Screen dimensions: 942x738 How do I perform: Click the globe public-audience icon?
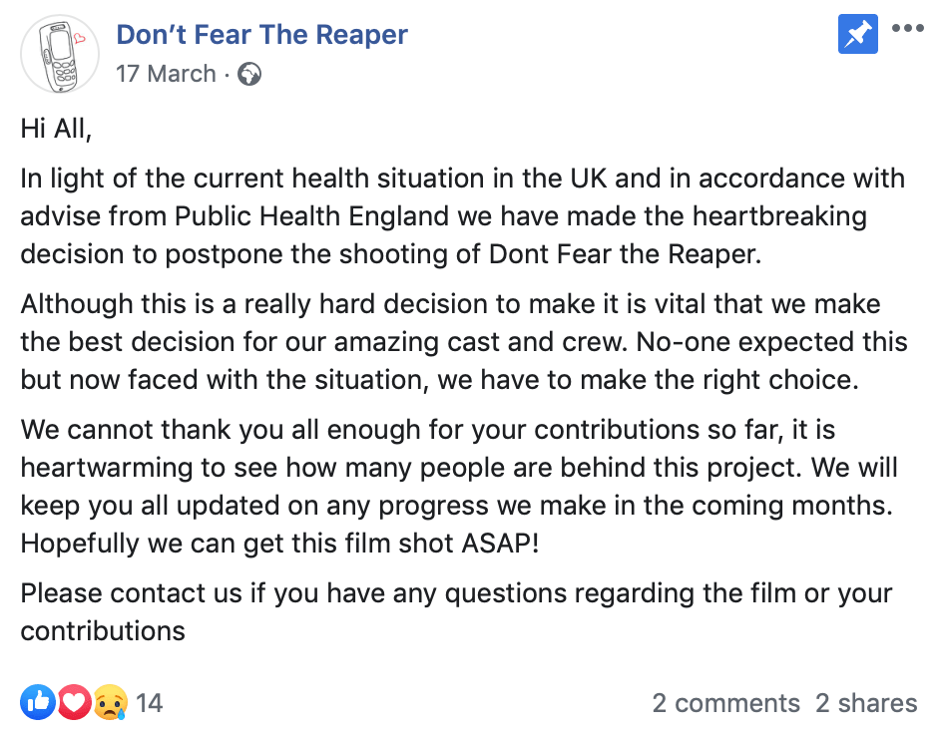click(x=249, y=75)
